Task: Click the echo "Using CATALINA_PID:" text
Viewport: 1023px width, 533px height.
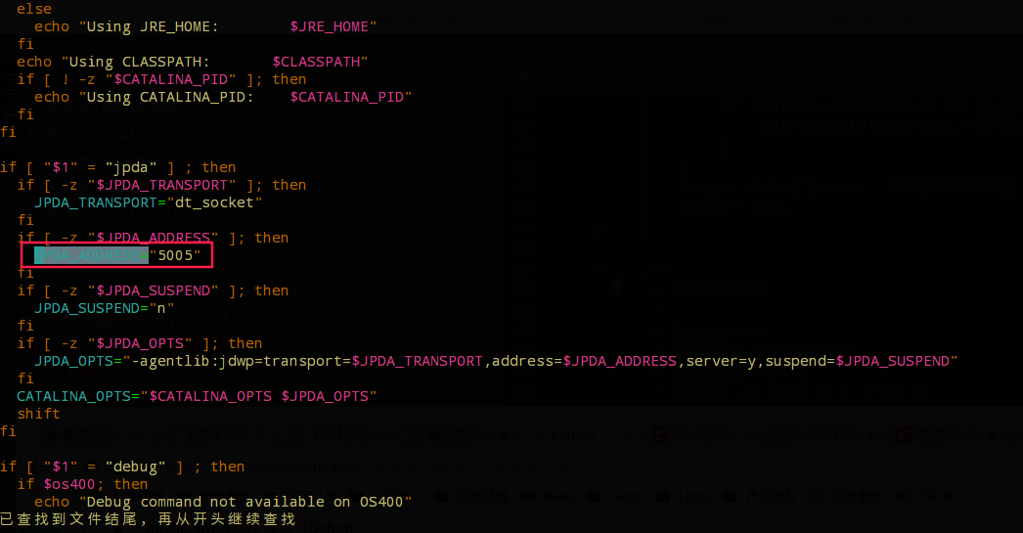Action: tap(144, 97)
